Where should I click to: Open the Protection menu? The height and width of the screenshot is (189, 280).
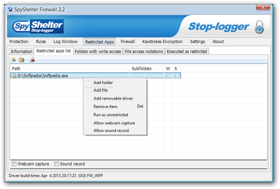[19, 42]
